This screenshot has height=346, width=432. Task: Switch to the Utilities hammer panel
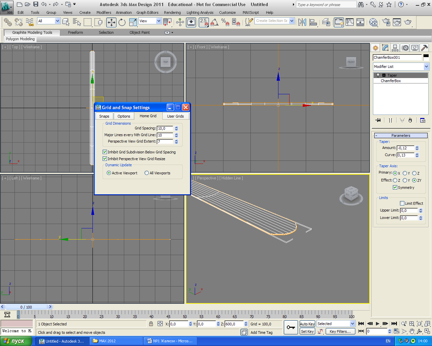(x=425, y=48)
